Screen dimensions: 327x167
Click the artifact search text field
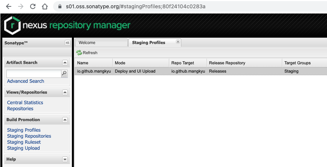tap(34, 74)
